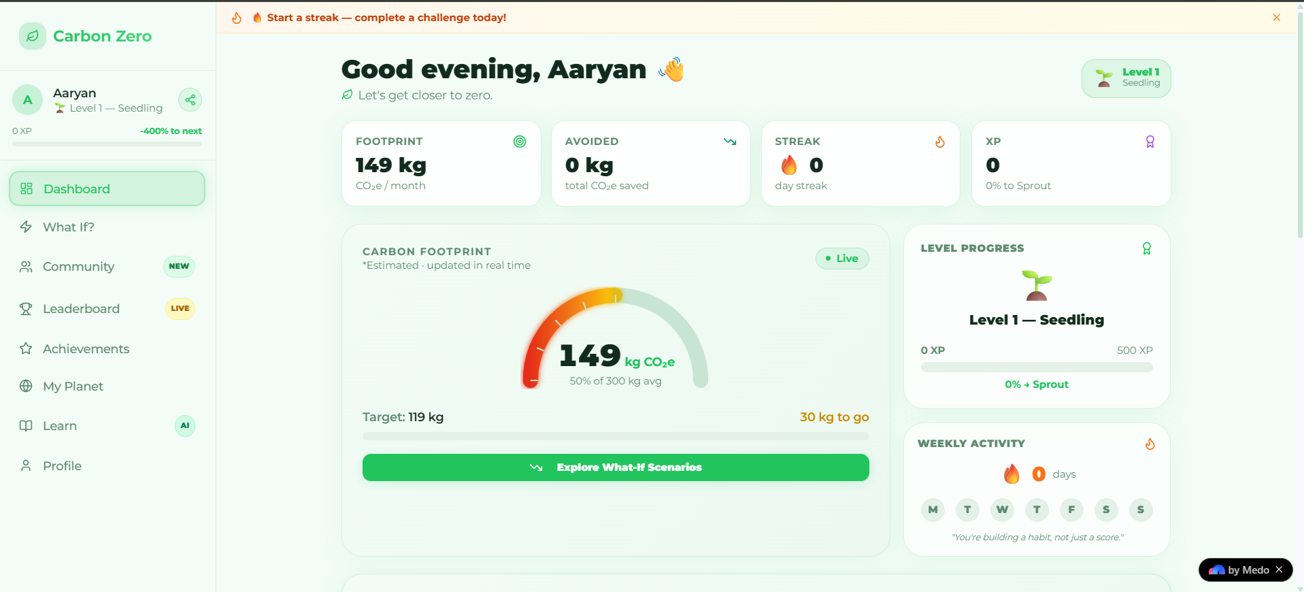The height and width of the screenshot is (592, 1304).
Task: Click the purple ribbon icon in XP card
Action: click(1150, 142)
